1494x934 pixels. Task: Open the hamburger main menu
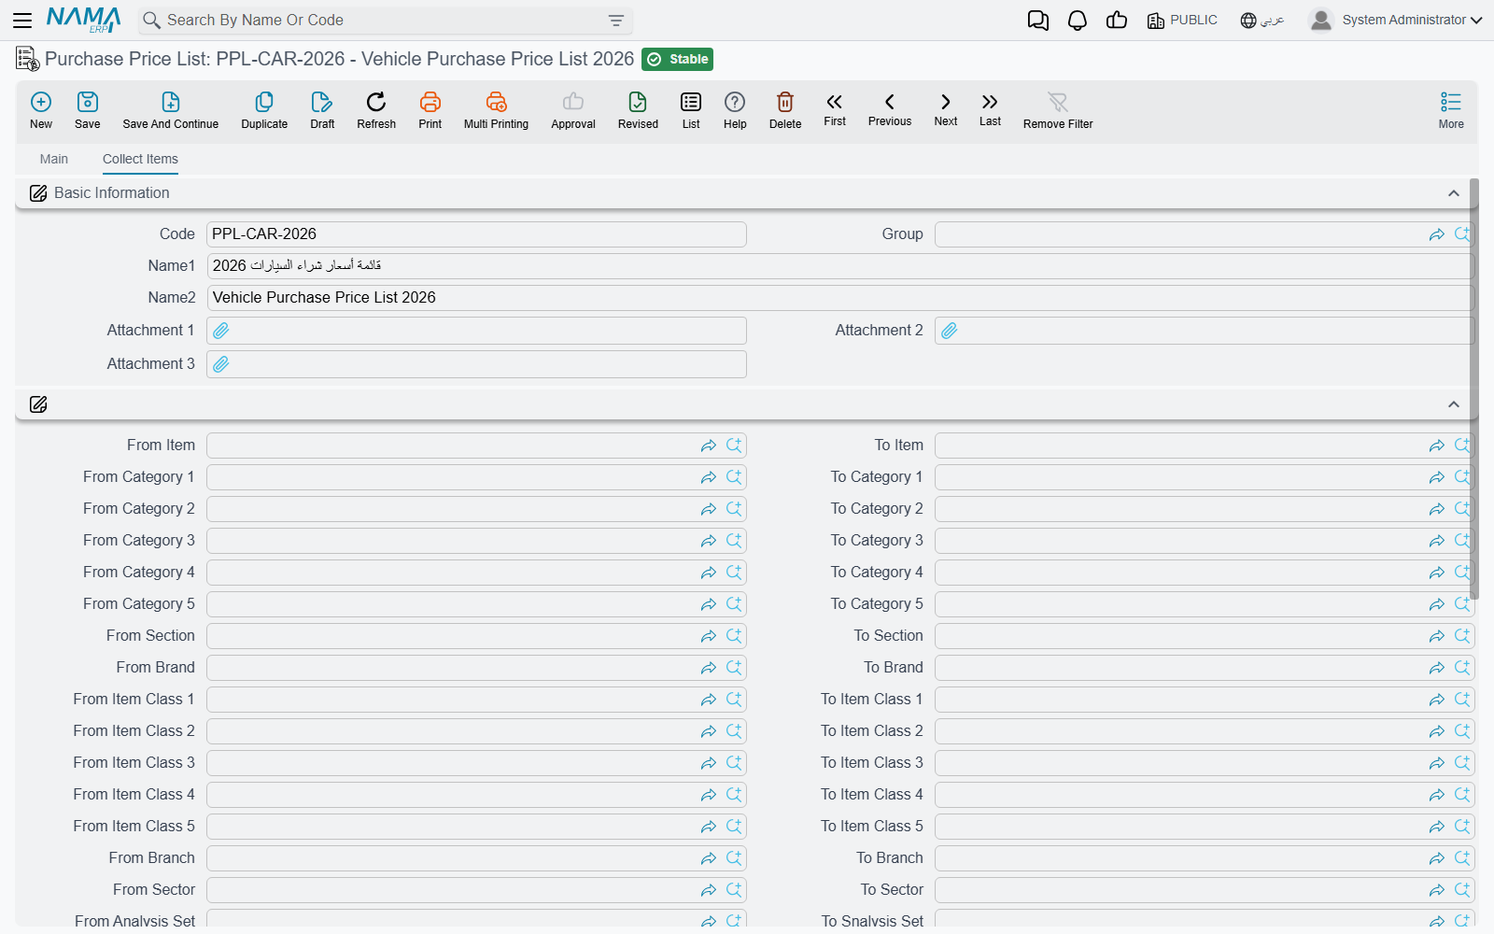coord(22,20)
